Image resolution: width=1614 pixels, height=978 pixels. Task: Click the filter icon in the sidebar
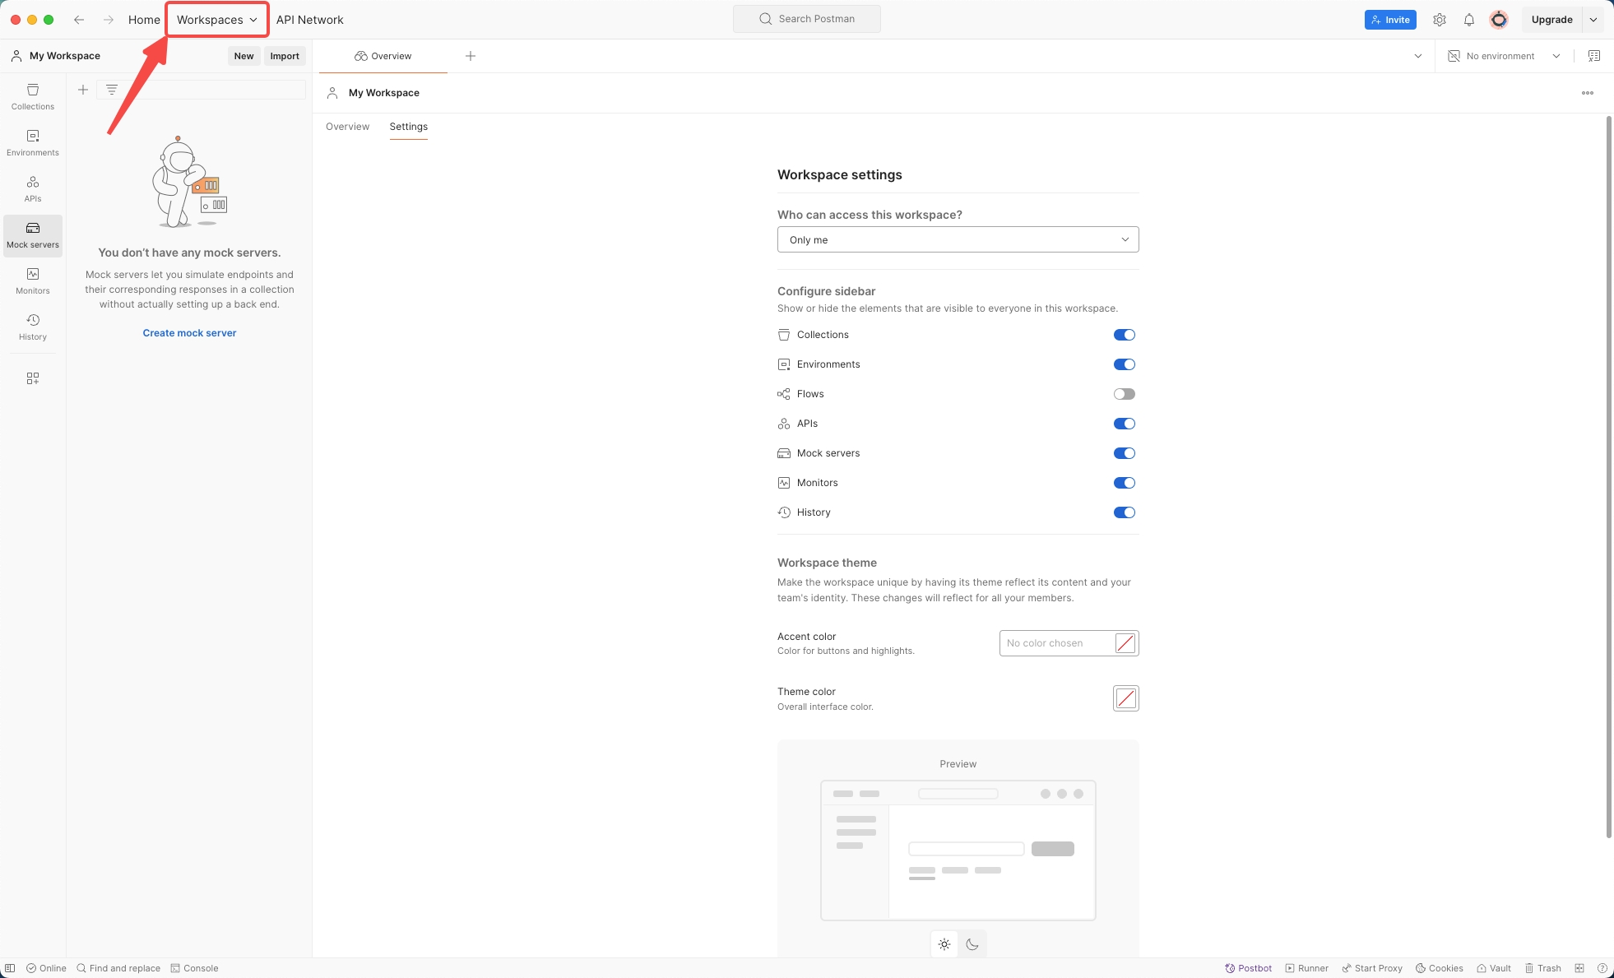point(112,90)
